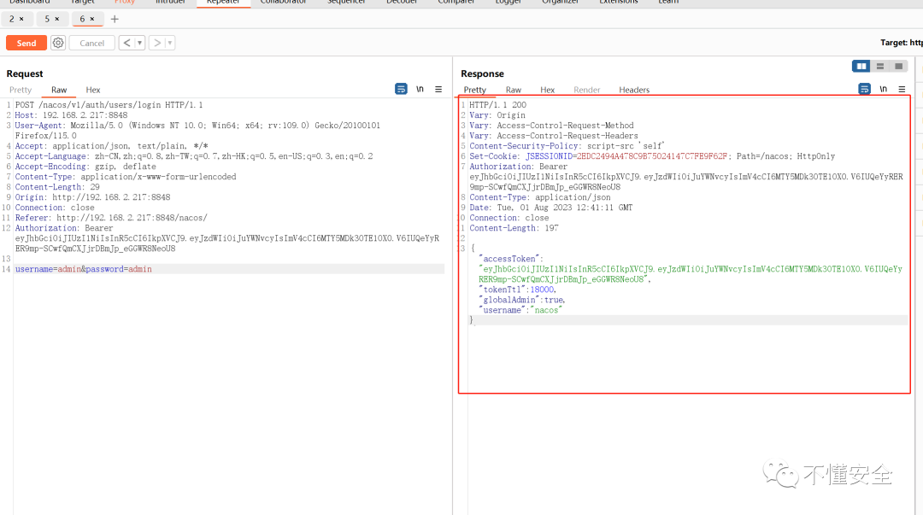Image resolution: width=923 pixels, height=515 pixels.
Task: Select side-by-side split layout icon
Action: pos(861,66)
